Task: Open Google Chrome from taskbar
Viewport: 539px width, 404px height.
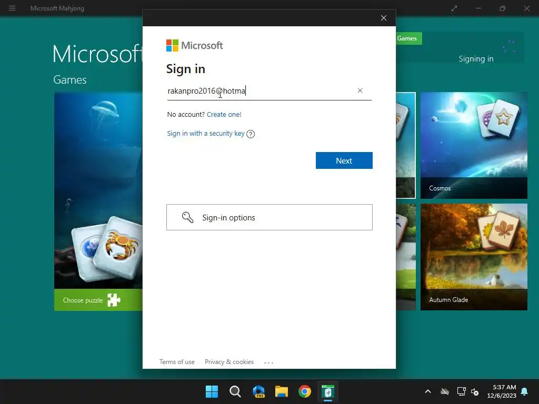Action: click(305, 391)
